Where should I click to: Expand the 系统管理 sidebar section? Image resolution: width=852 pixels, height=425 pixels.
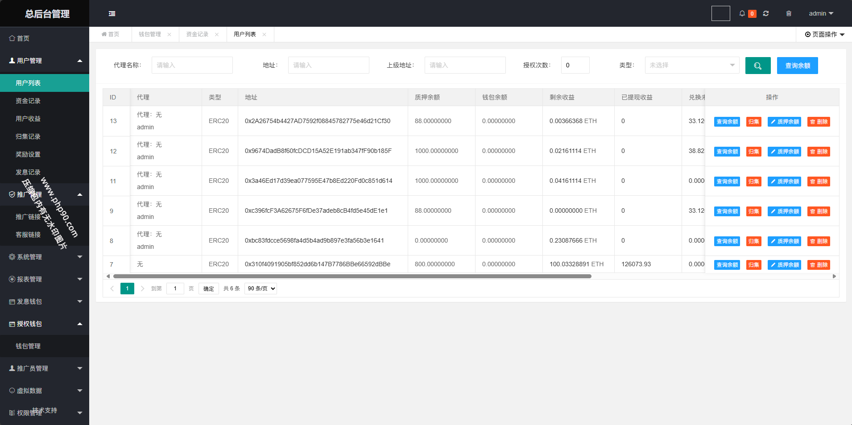(x=45, y=257)
